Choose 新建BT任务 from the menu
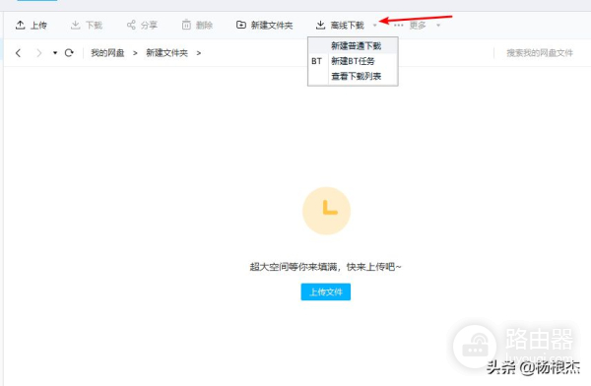This screenshot has height=386, width=591. [353, 61]
